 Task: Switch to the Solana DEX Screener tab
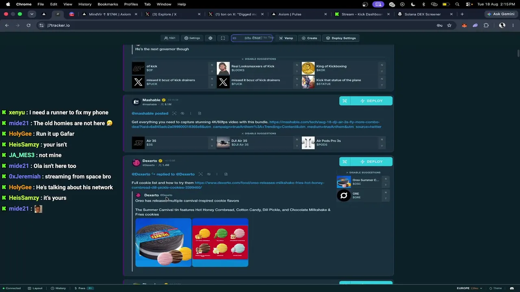point(423,14)
